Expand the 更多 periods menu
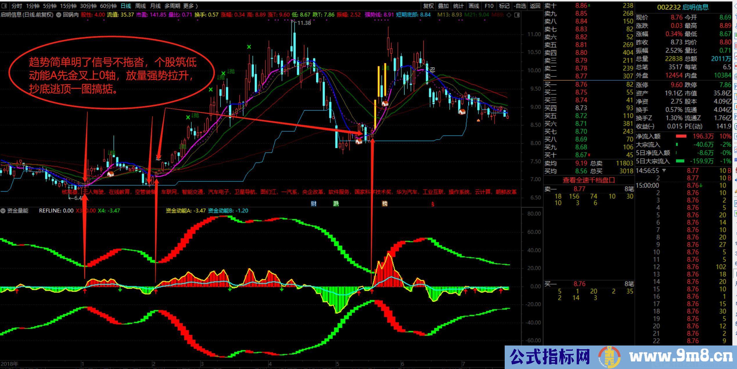737x369 pixels. pos(190,6)
